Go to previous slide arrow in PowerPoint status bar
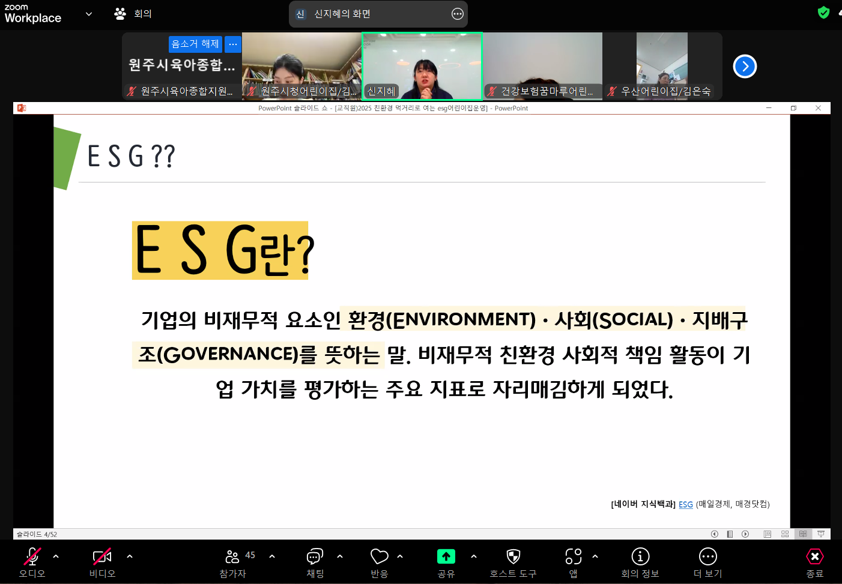Viewport: 842px width, 584px height. click(x=714, y=534)
